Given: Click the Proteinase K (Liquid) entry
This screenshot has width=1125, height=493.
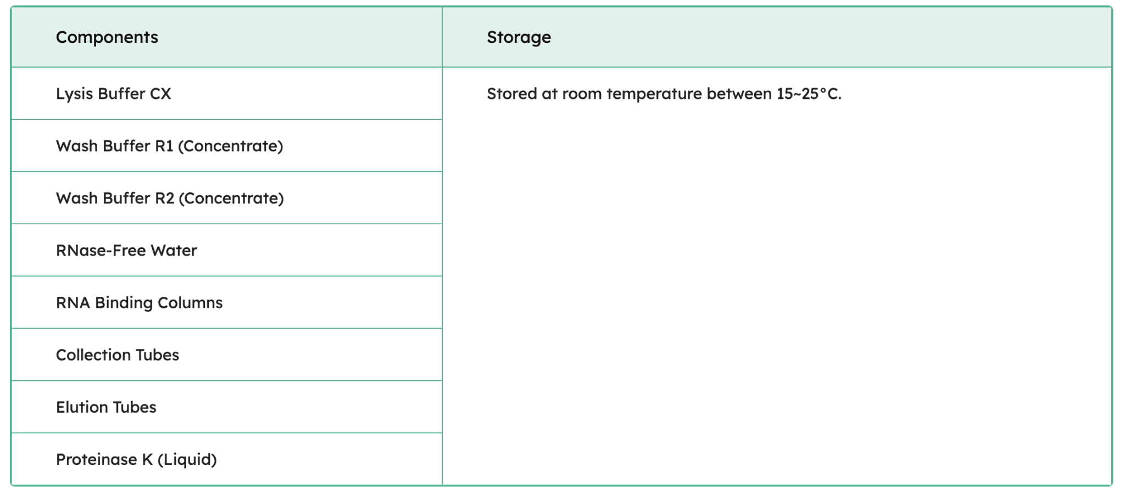Looking at the screenshot, I should click(x=136, y=459).
